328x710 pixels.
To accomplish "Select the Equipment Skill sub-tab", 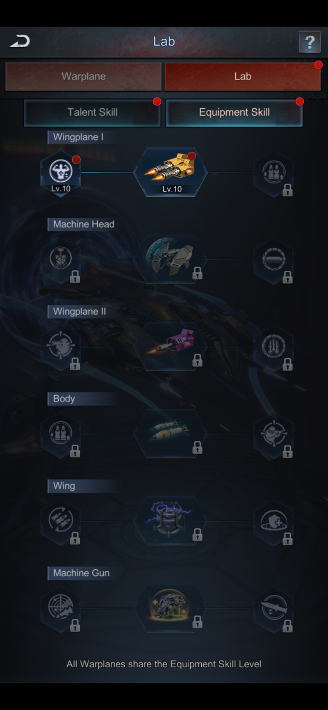I will click(x=234, y=112).
